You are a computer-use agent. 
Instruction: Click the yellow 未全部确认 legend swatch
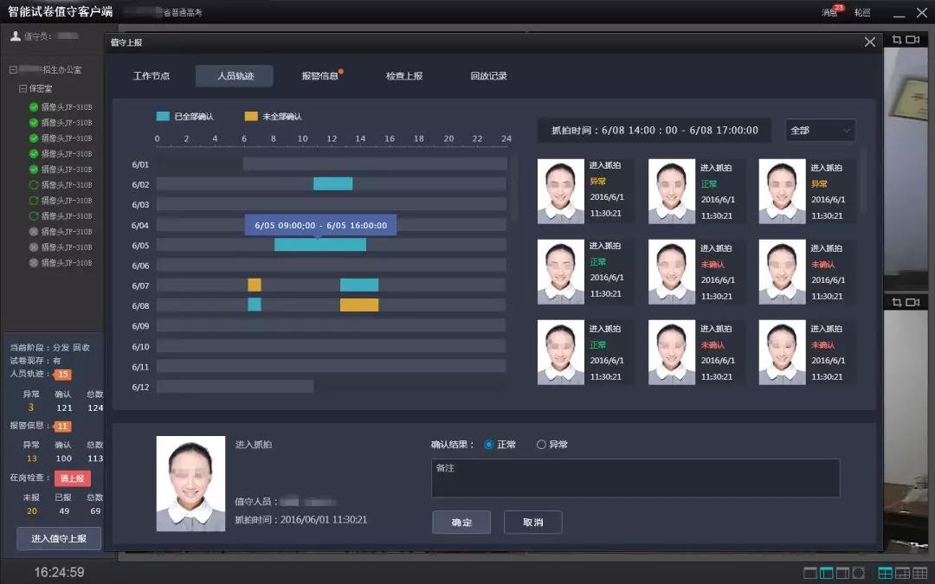point(251,116)
